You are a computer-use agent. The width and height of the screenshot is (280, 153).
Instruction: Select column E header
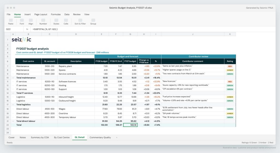[x=102, y=34]
